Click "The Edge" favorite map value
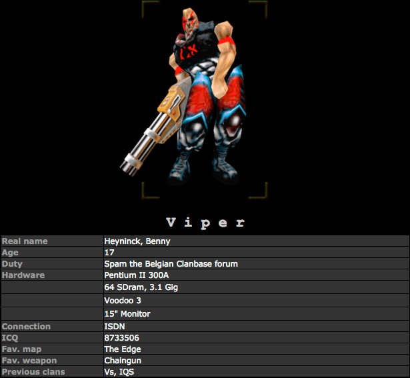The width and height of the screenshot is (410, 378). pos(122,349)
